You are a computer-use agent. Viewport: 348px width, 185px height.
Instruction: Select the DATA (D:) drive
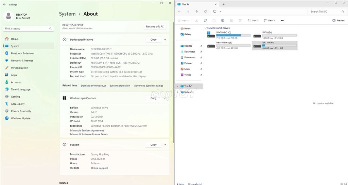[275, 35]
